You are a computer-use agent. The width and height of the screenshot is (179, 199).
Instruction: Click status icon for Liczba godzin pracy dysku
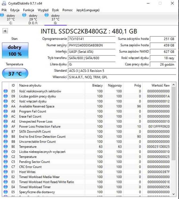click(x=6, y=96)
